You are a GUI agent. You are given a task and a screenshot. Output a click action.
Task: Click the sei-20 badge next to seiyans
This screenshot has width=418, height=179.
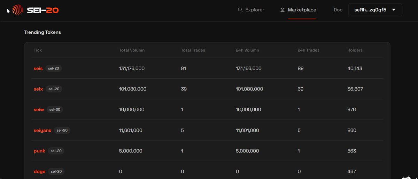(x=62, y=130)
